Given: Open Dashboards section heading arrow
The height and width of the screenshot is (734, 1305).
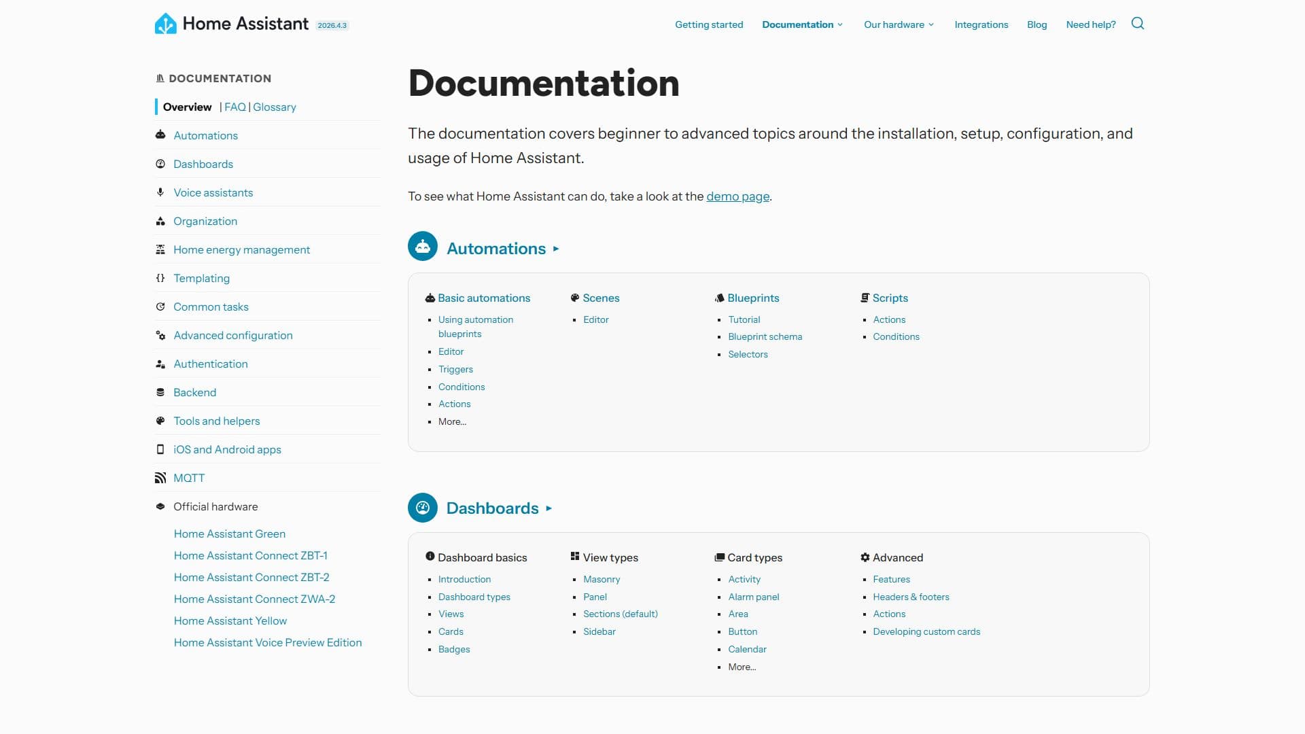Looking at the screenshot, I should tap(549, 508).
